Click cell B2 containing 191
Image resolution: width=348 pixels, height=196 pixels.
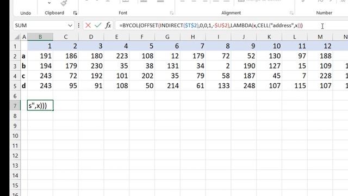tap(40, 56)
